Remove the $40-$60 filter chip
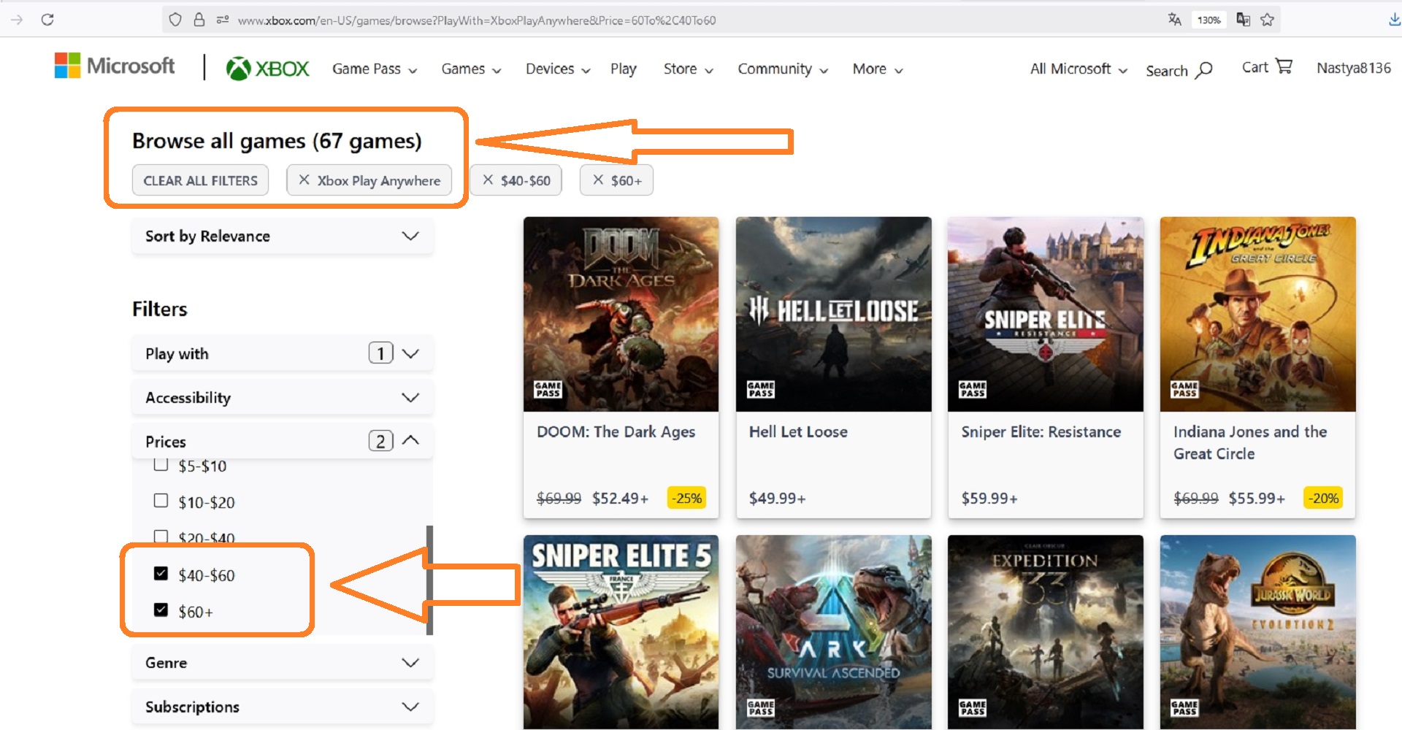 click(488, 180)
